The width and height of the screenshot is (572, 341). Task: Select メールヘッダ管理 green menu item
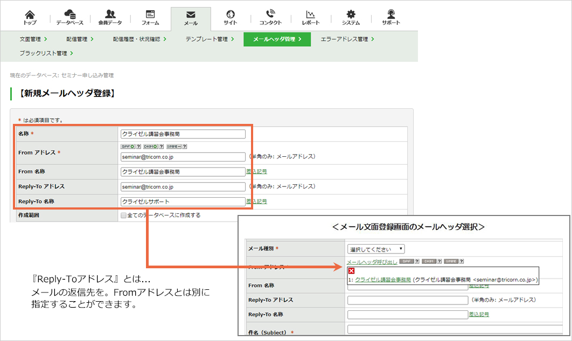click(277, 39)
